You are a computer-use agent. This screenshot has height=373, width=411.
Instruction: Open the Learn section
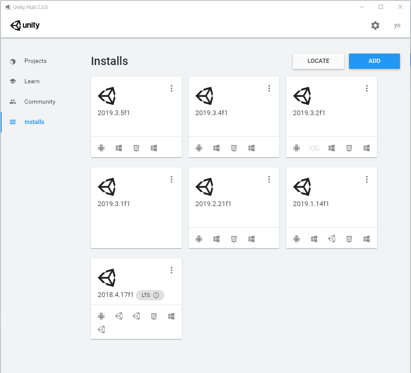(32, 81)
